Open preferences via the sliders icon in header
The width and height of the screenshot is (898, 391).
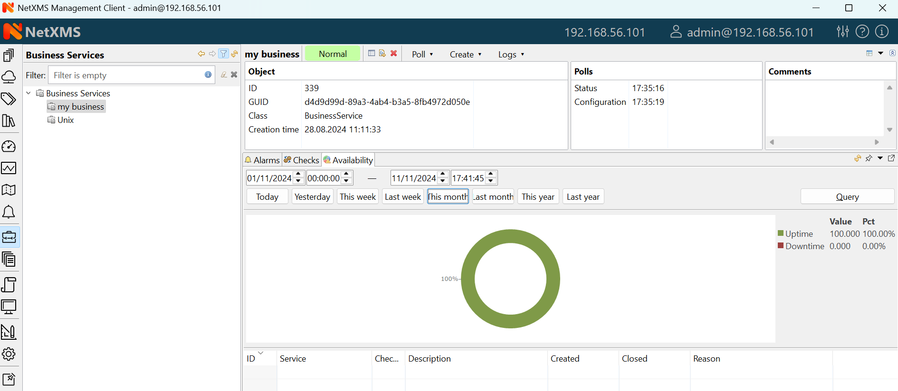(x=842, y=32)
